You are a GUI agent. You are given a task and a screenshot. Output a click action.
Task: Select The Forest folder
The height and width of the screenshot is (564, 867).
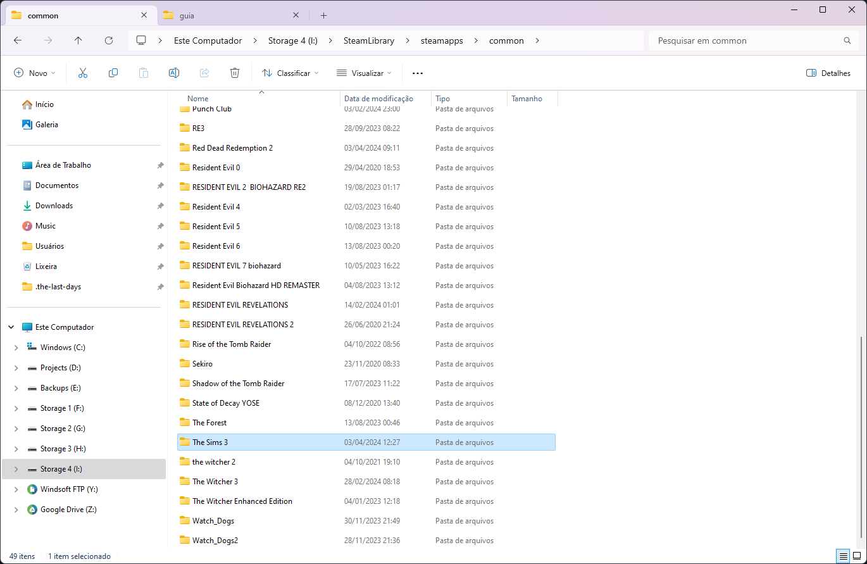366,423
